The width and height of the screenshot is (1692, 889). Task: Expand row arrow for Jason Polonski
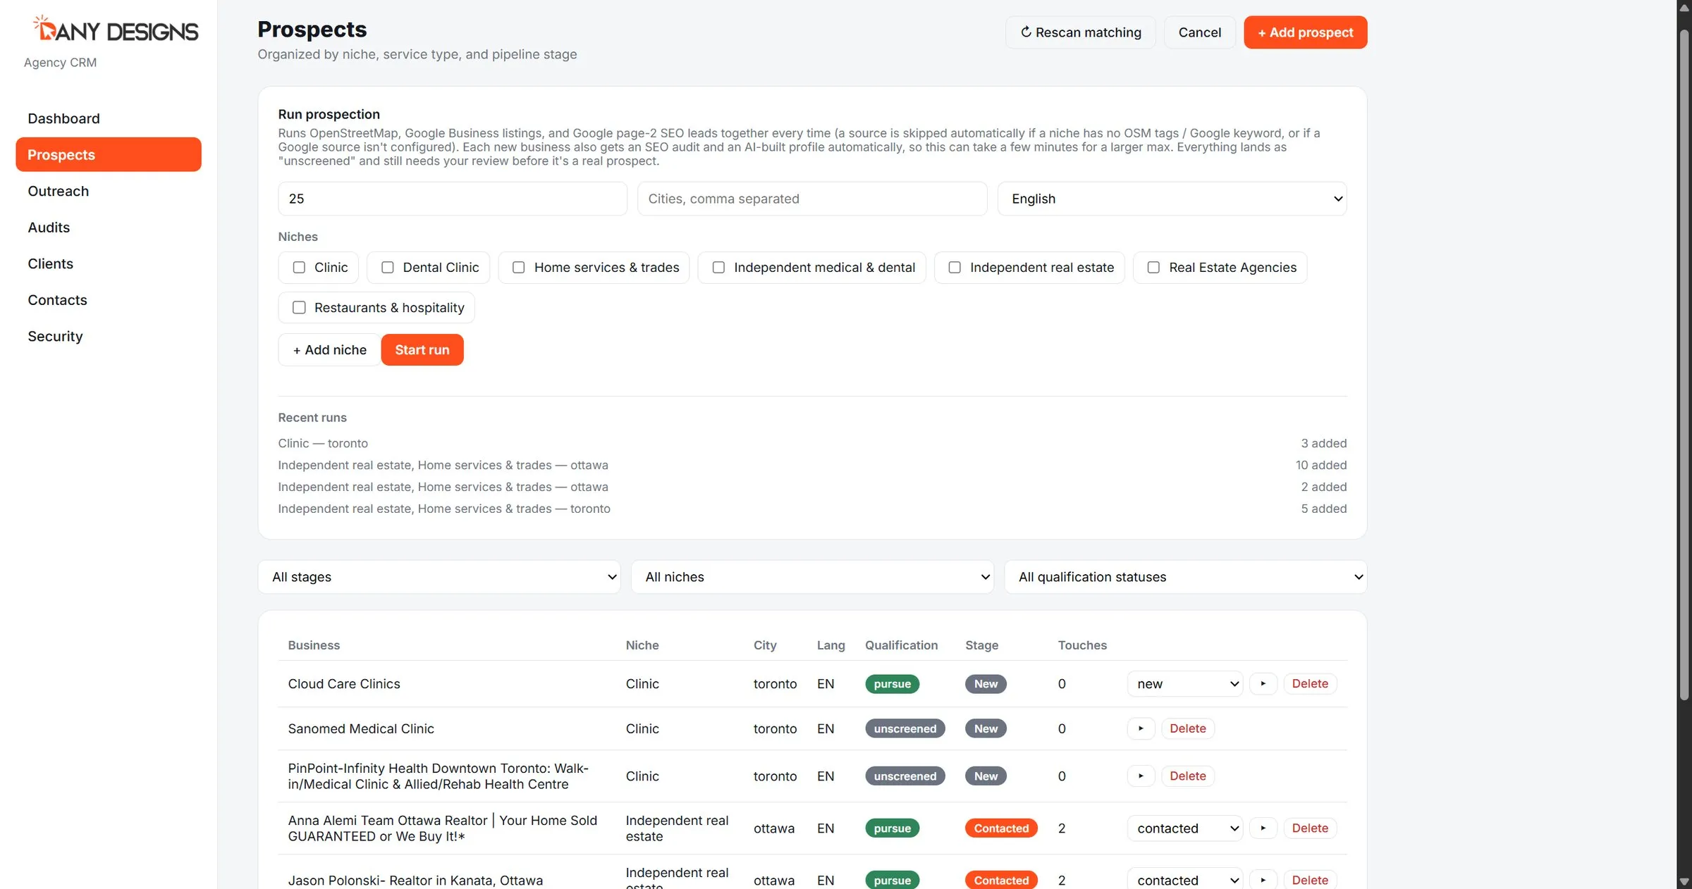pos(1263,880)
